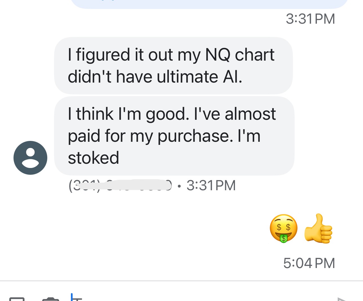Click the word "almost" in second bubble

tap(250, 114)
